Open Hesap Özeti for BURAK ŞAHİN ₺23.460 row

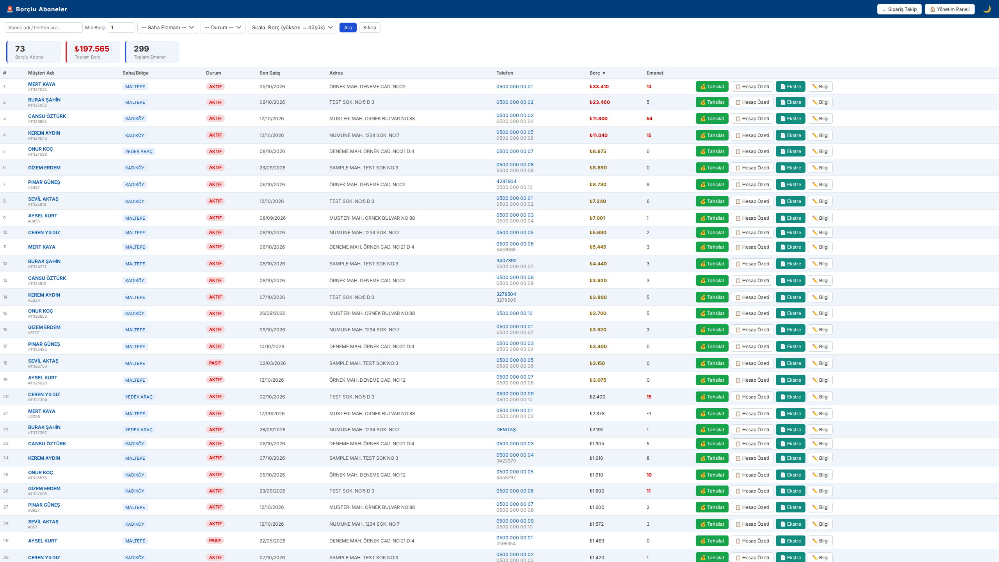[x=752, y=102]
